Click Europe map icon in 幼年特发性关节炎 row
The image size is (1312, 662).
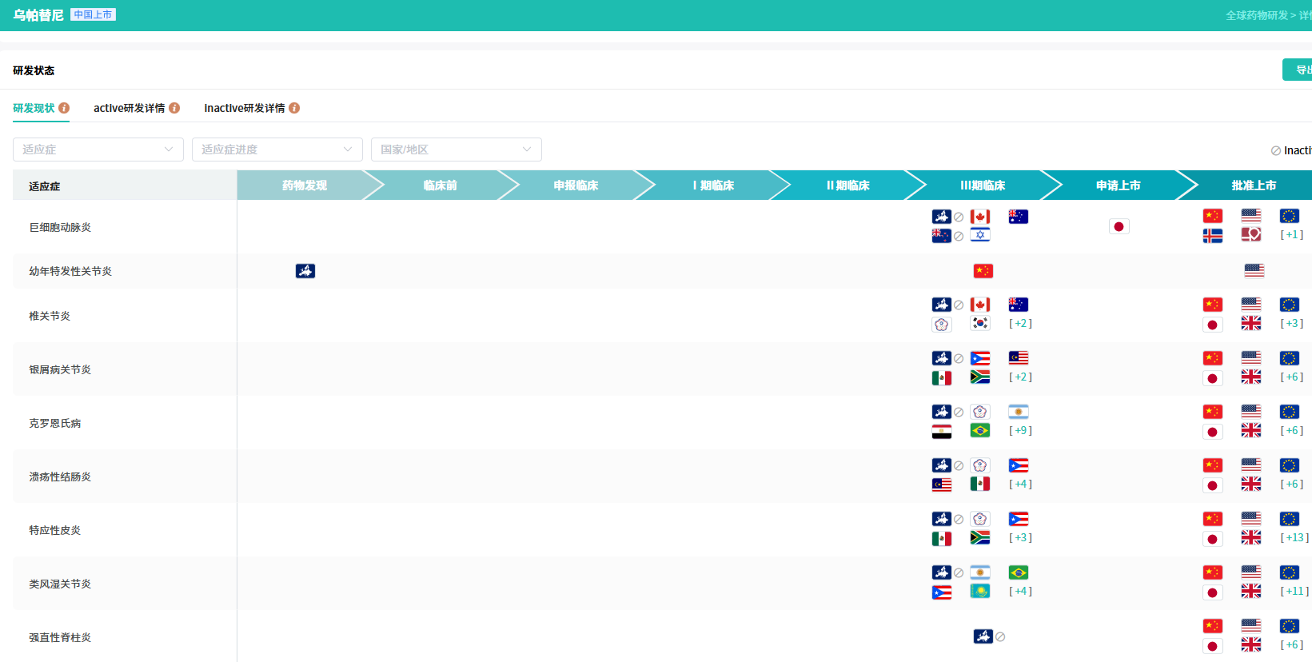click(x=305, y=271)
